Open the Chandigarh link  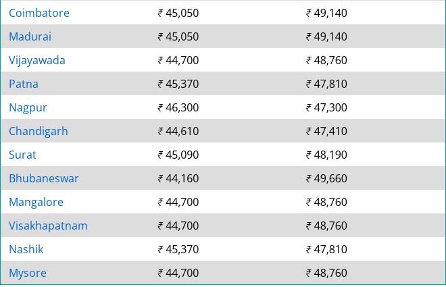(39, 131)
